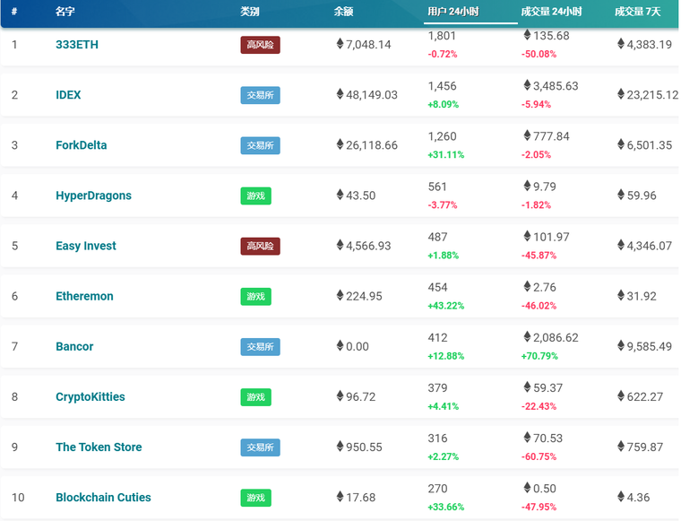Sort by the 类别 column header
The width and height of the screenshot is (681, 521).
pos(250,12)
